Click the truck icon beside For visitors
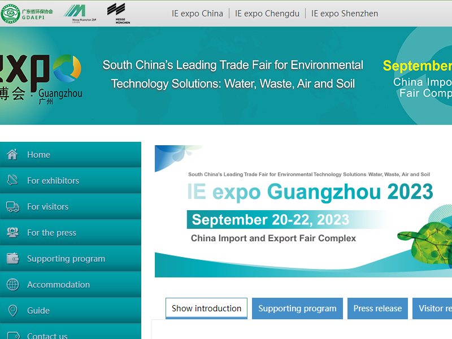Image resolution: width=452 pixels, height=339 pixels. coord(12,207)
